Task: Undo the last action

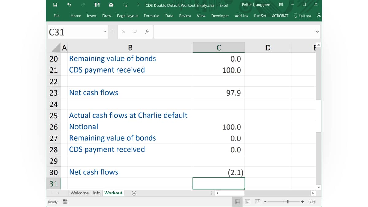Action: coord(69,5)
